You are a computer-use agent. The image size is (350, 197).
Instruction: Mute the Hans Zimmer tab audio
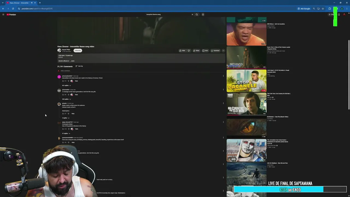click(x=32, y=3)
